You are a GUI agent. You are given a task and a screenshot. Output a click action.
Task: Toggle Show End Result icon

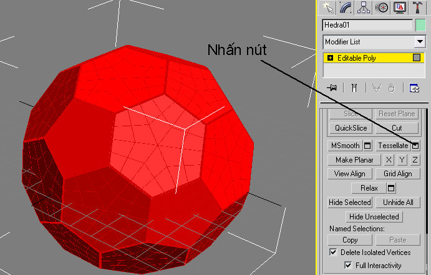354,88
